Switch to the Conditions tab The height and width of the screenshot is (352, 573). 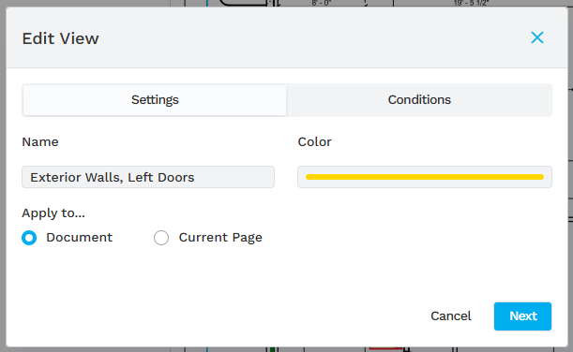(x=419, y=100)
